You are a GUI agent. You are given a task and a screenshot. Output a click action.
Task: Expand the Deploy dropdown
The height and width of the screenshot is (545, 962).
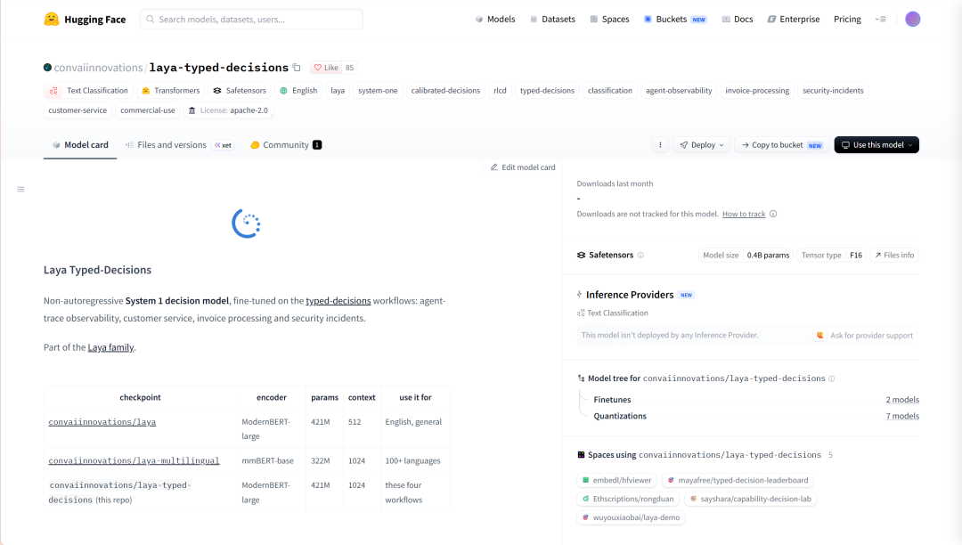click(x=702, y=144)
